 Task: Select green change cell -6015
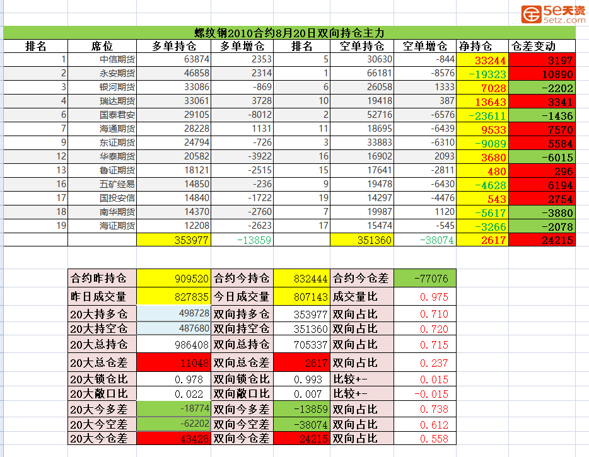(542, 157)
